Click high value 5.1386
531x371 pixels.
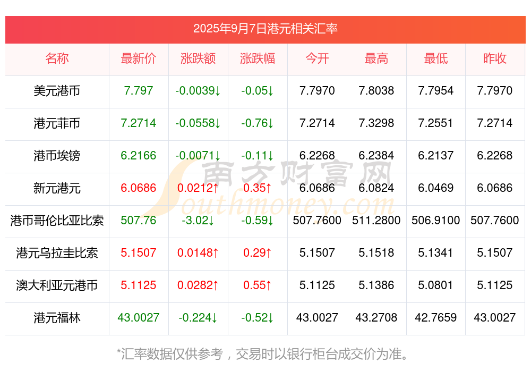pos(376,285)
